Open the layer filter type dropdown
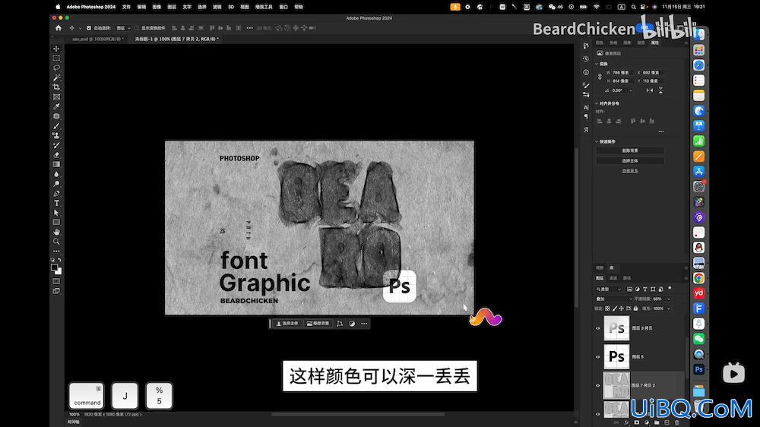The width and height of the screenshot is (760, 427). [x=609, y=289]
